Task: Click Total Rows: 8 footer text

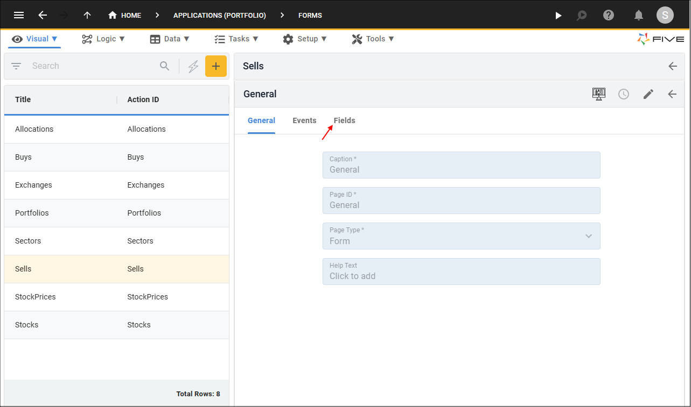Action: click(x=198, y=394)
